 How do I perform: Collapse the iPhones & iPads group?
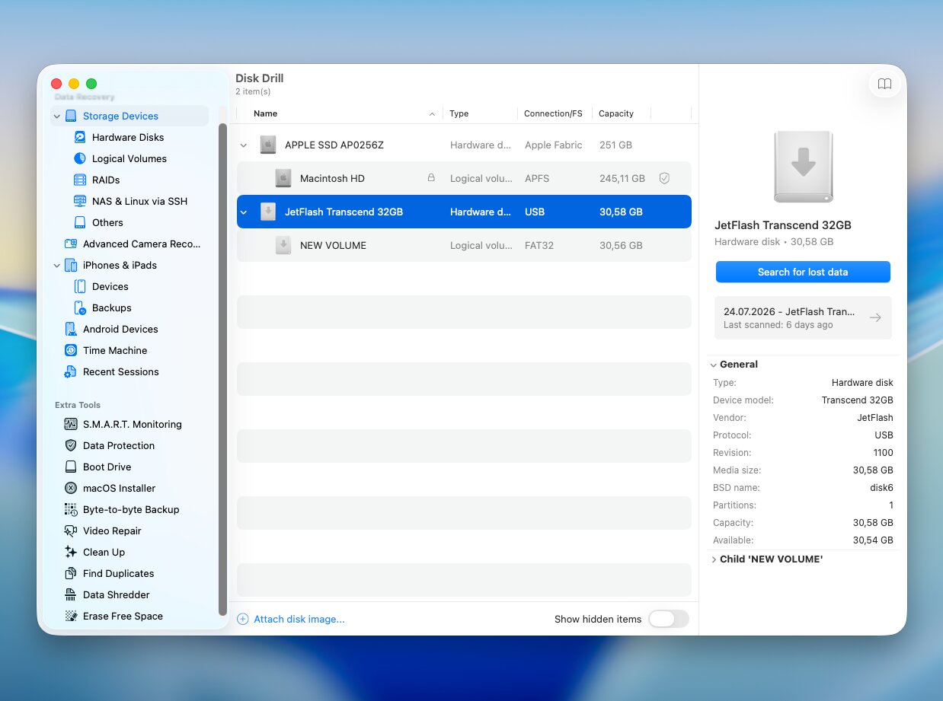57,266
